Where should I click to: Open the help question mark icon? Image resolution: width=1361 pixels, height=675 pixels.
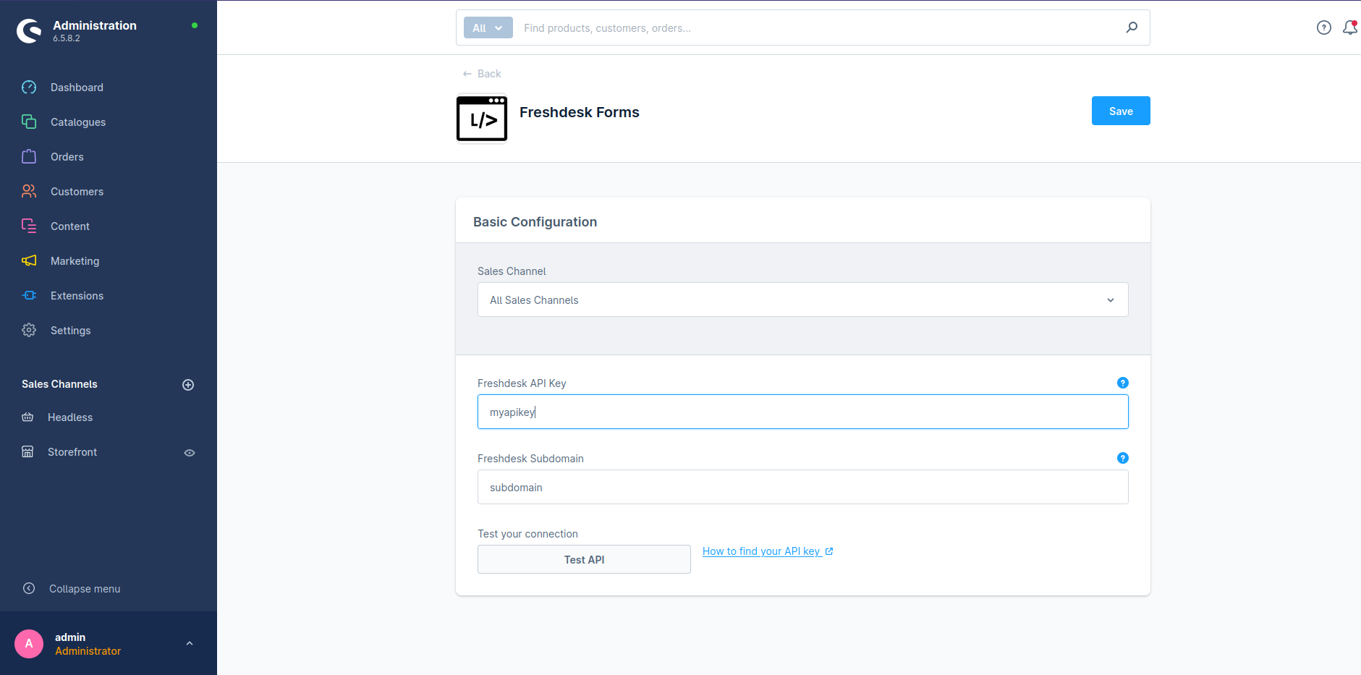point(1324,27)
